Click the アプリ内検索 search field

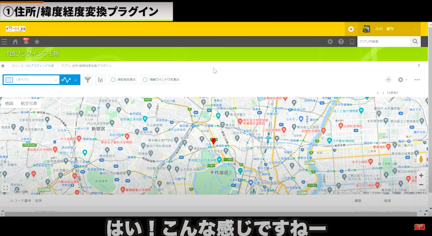point(383,42)
